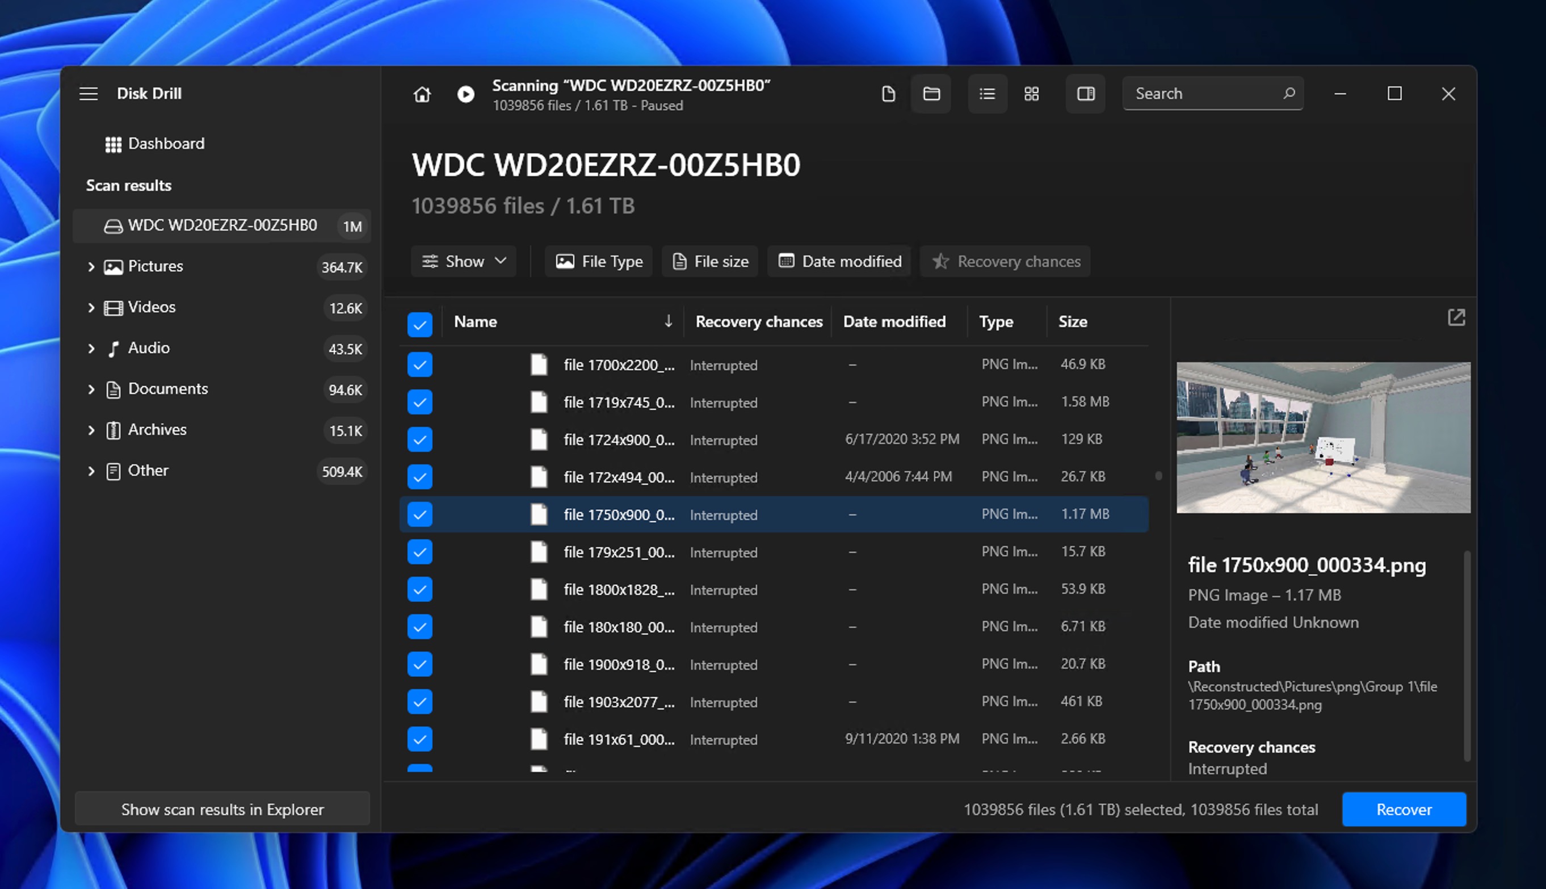This screenshot has height=889, width=1546.
Task: Uncheck the file 1750x900 row checkbox
Action: click(x=420, y=514)
